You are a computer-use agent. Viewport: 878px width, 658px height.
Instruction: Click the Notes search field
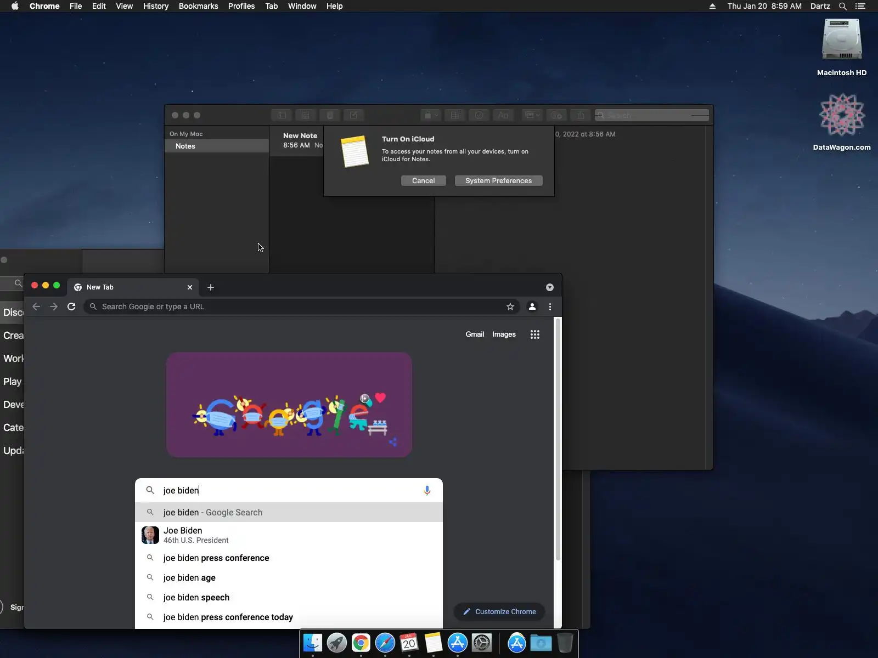coord(652,115)
